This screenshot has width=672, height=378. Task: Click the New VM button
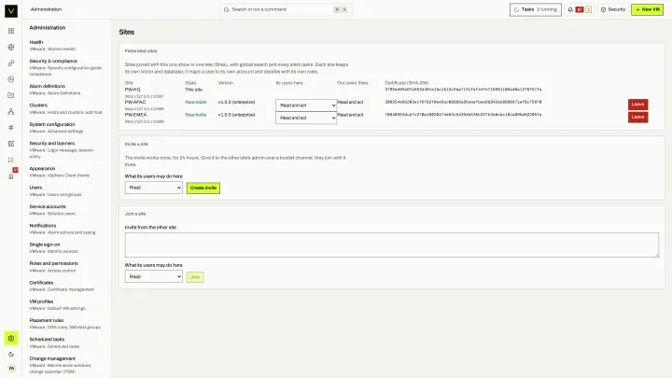647,9
